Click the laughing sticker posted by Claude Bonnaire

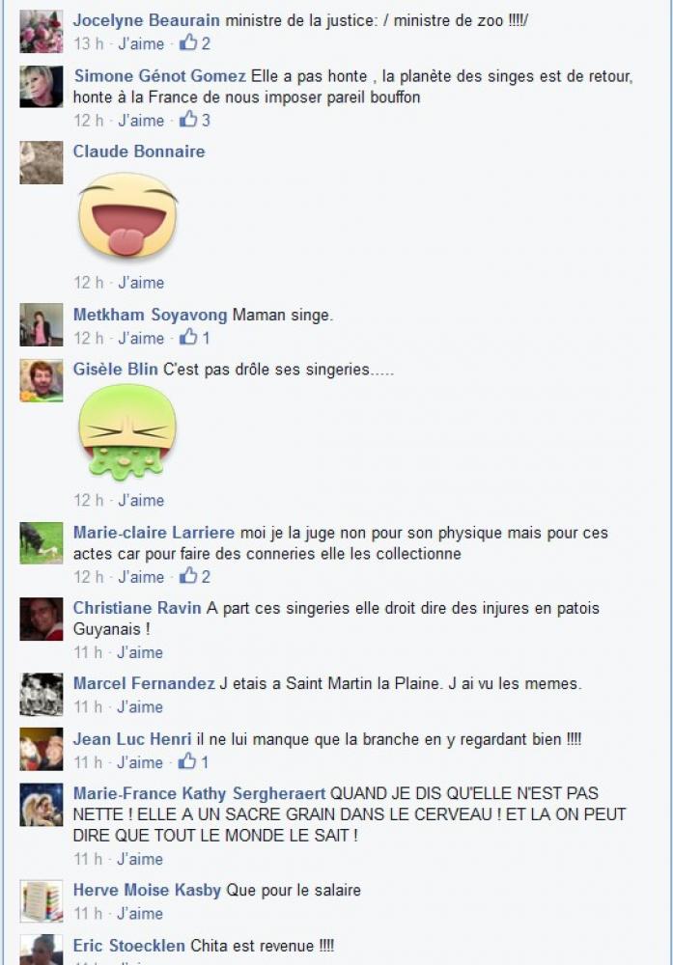click(127, 214)
